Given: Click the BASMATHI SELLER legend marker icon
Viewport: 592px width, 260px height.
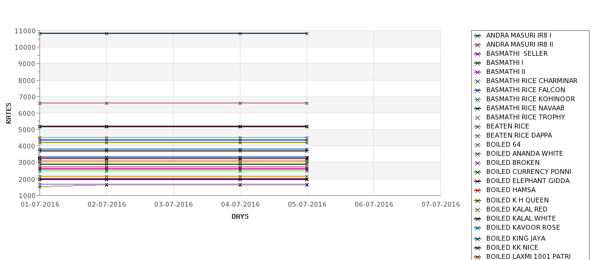Looking at the screenshot, I should (478, 54).
